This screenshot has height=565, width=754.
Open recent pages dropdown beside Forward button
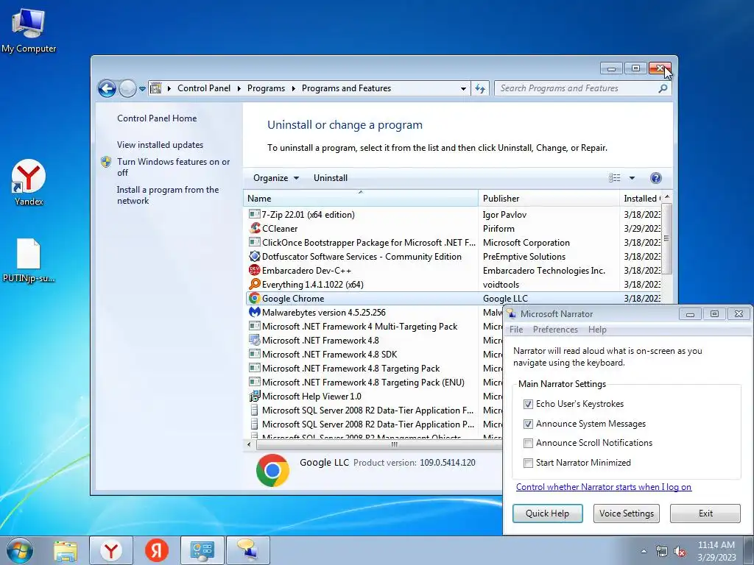(142, 89)
